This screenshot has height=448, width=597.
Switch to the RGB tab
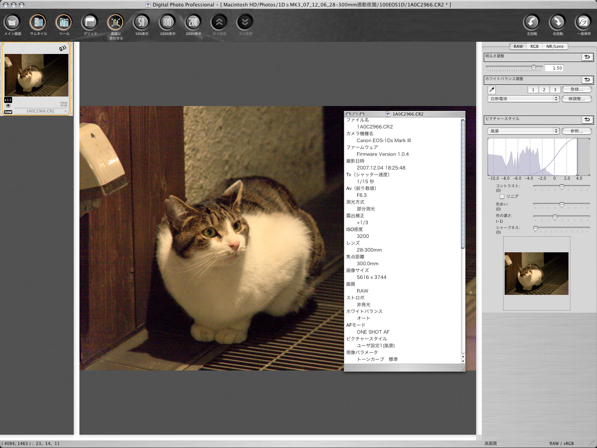pyautogui.click(x=534, y=46)
